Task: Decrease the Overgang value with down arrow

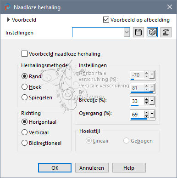Action: coord(147,116)
